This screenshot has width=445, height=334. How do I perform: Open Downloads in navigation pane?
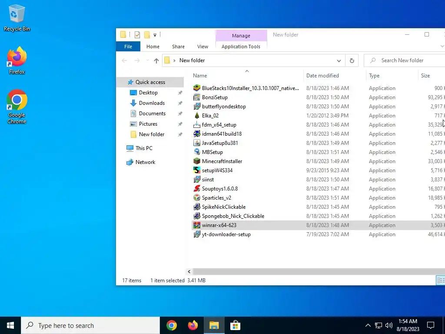(x=152, y=103)
